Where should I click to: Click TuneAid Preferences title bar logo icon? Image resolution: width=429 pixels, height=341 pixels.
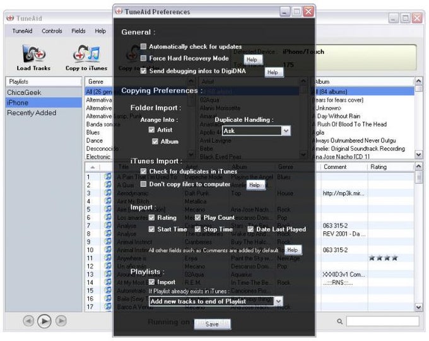pyautogui.click(x=119, y=11)
